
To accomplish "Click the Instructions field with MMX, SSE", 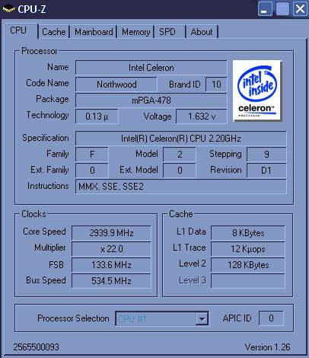I will [x=181, y=187].
